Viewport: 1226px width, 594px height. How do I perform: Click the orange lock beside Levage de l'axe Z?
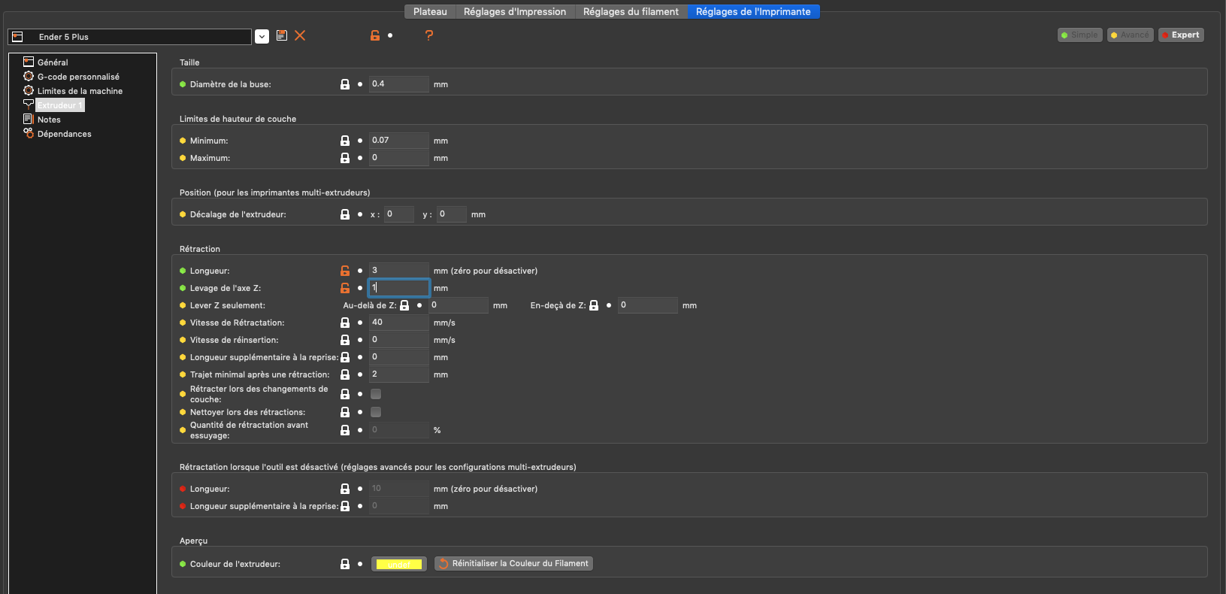point(345,288)
